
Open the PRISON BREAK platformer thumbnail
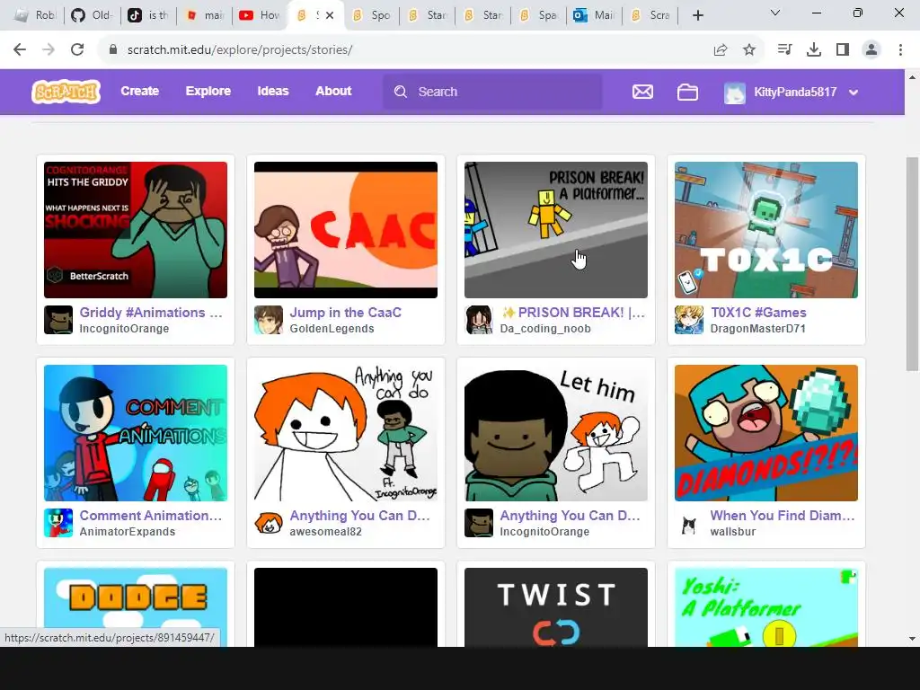click(x=555, y=230)
